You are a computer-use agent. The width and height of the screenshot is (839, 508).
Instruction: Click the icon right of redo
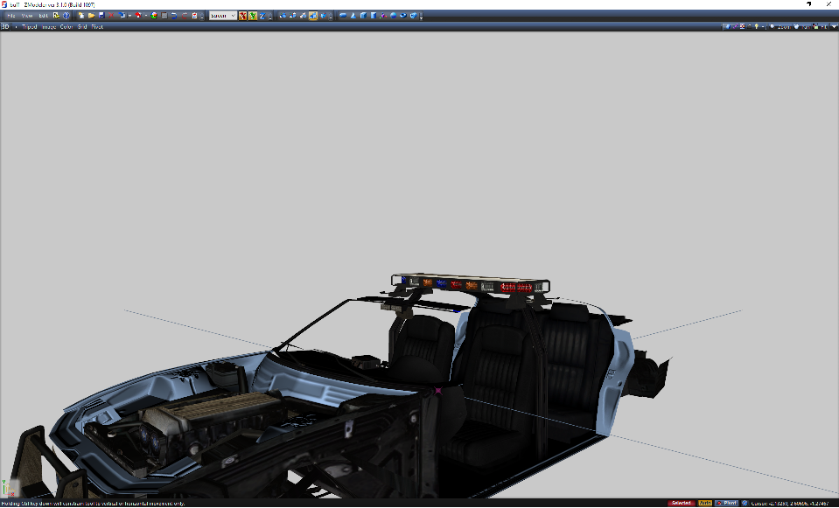coord(194,16)
